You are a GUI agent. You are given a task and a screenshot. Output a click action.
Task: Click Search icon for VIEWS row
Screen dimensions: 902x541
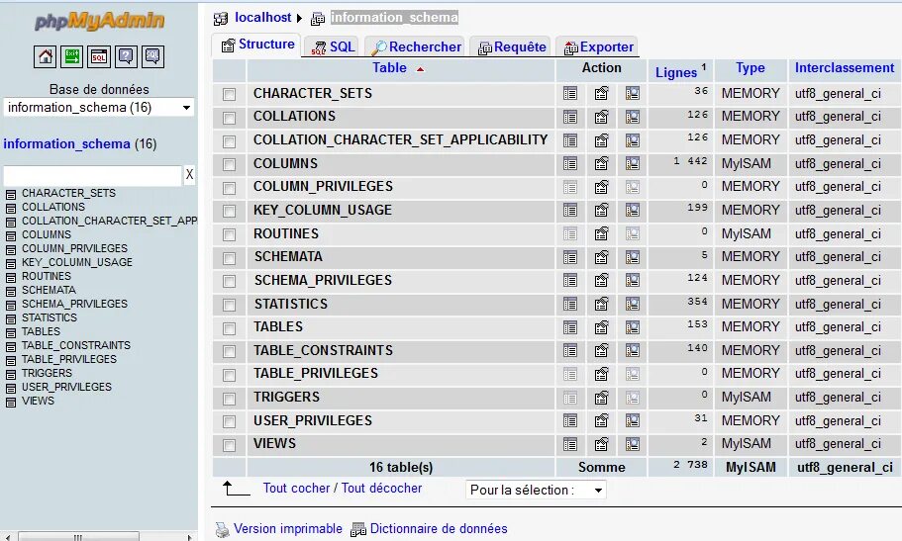coord(633,444)
